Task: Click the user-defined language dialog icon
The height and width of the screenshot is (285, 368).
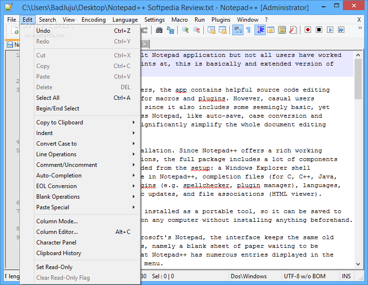Action: pos(271,30)
